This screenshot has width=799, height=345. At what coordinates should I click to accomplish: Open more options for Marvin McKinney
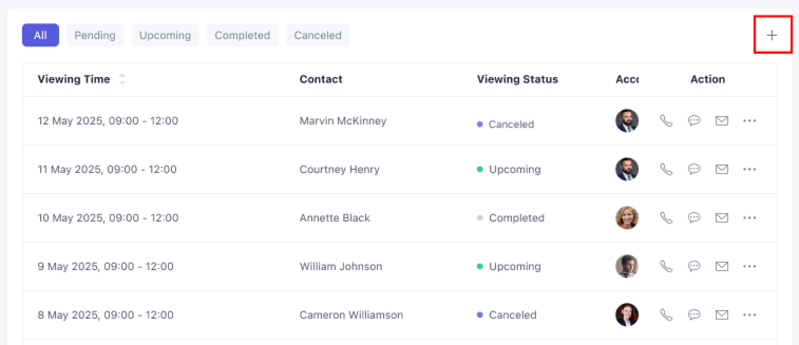point(749,121)
